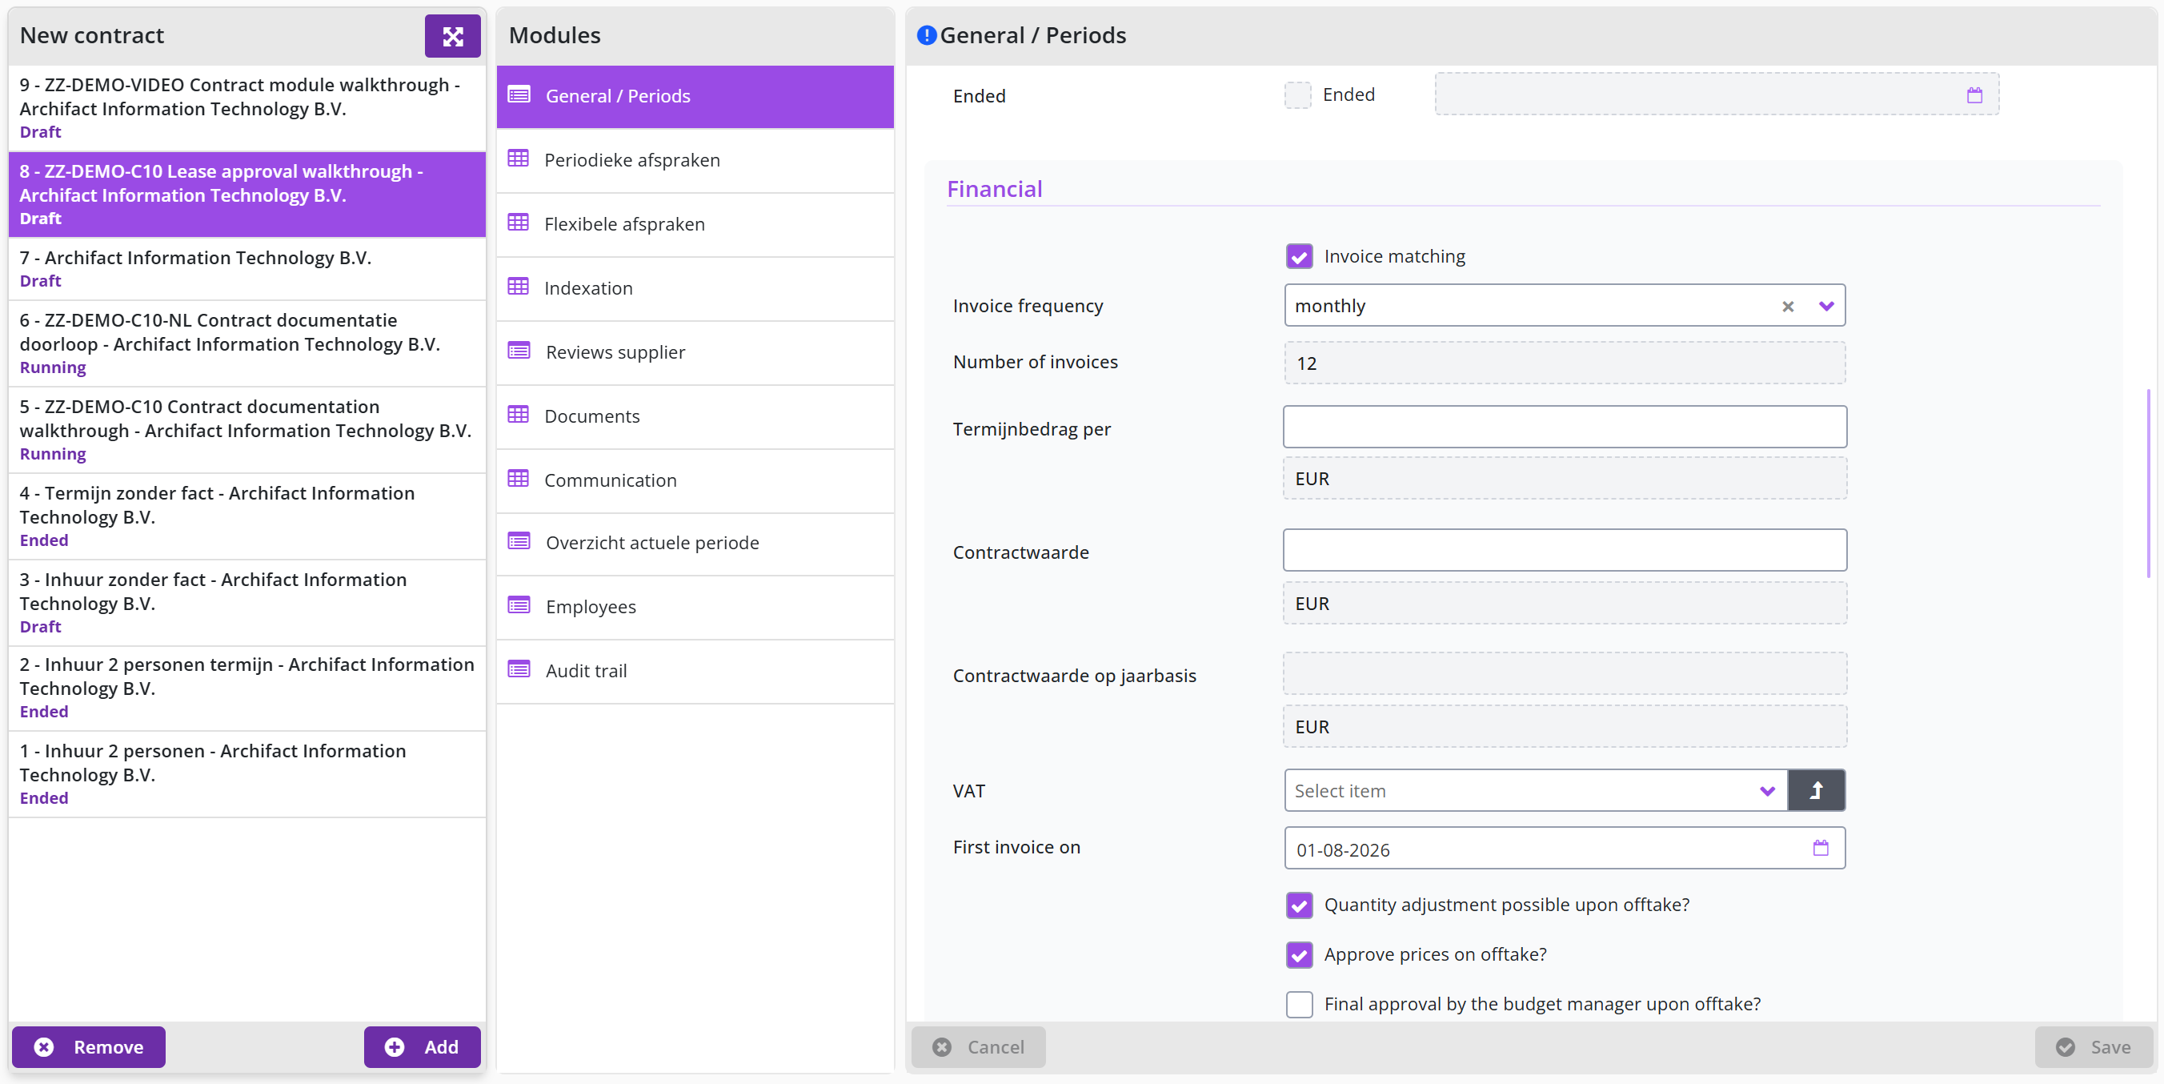Open the calendar icon in the Ended date field
Screen dimensions: 2164x1084
tap(1974, 95)
